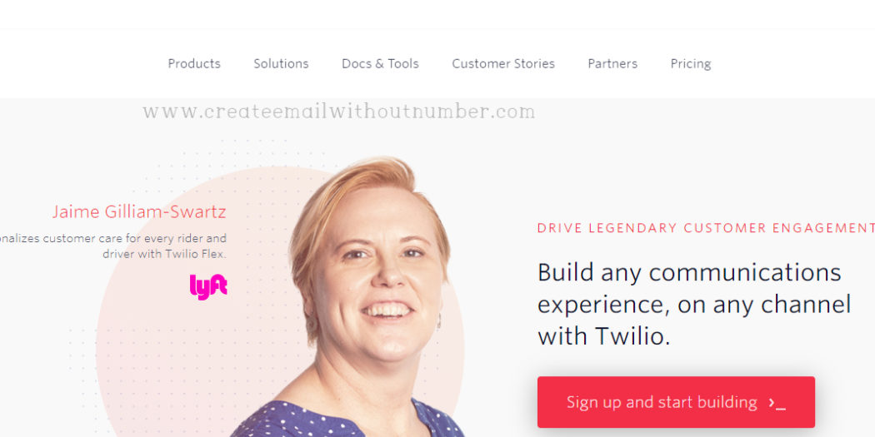Click the createemailwithoutnumber.com watermark text

pyautogui.click(x=338, y=112)
